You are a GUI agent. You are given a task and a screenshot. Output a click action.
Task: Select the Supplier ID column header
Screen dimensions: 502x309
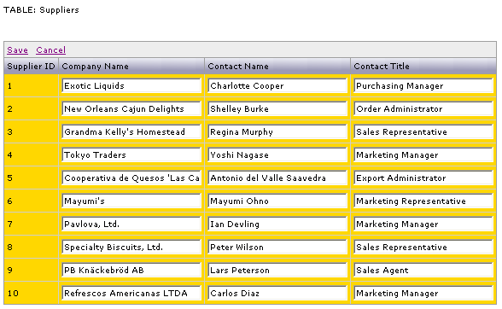(31, 67)
